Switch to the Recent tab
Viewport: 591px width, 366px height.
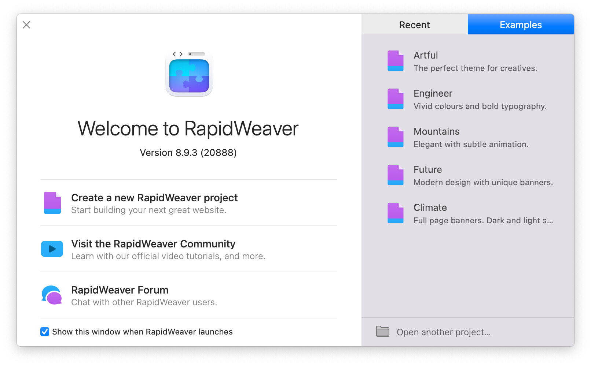pos(415,25)
